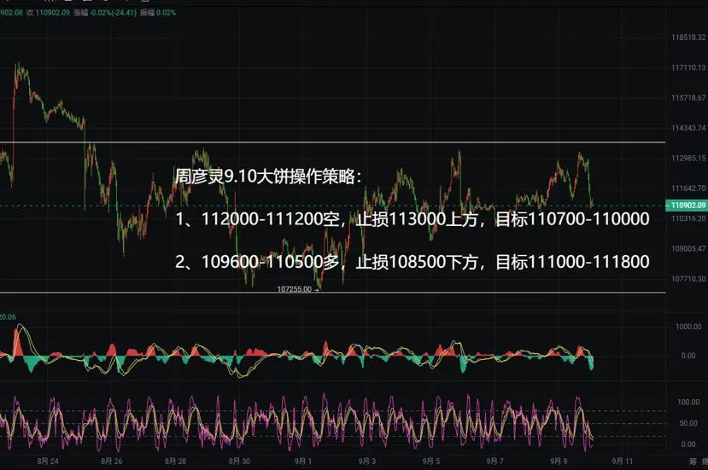Select the 9月 1 date label

[303, 461]
